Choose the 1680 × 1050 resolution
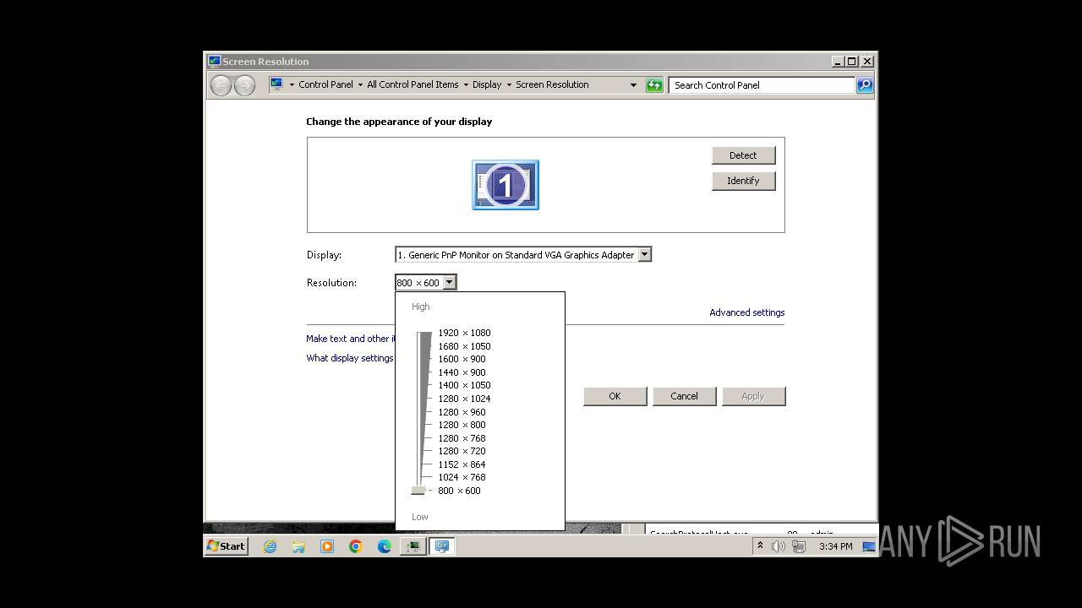The width and height of the screenshot is (1082, 608). click(464, 346)
